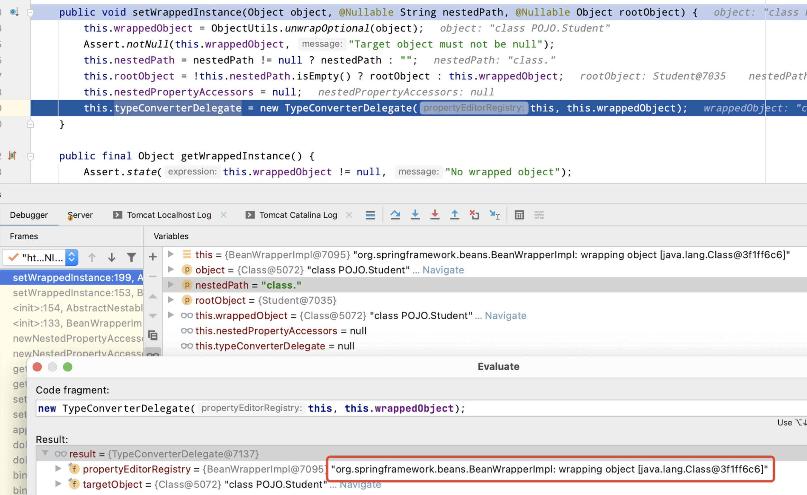The image size is (807, 495).
Task: Click the duplicate watch copy icon
Action: (153, 335)
